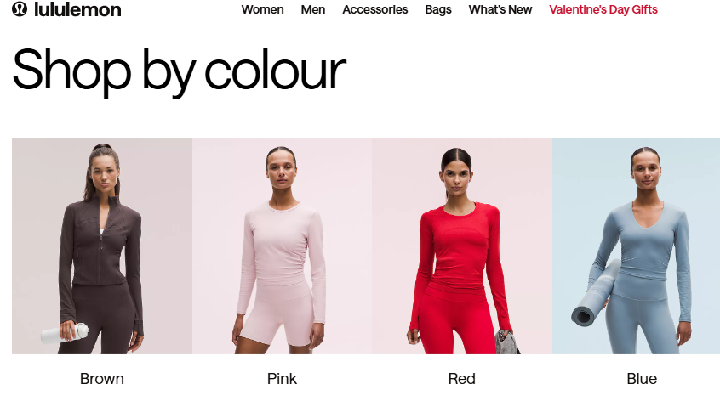Click the Shop by colour heading
Screen dimensions: 720x418
[x=179, y=71]
